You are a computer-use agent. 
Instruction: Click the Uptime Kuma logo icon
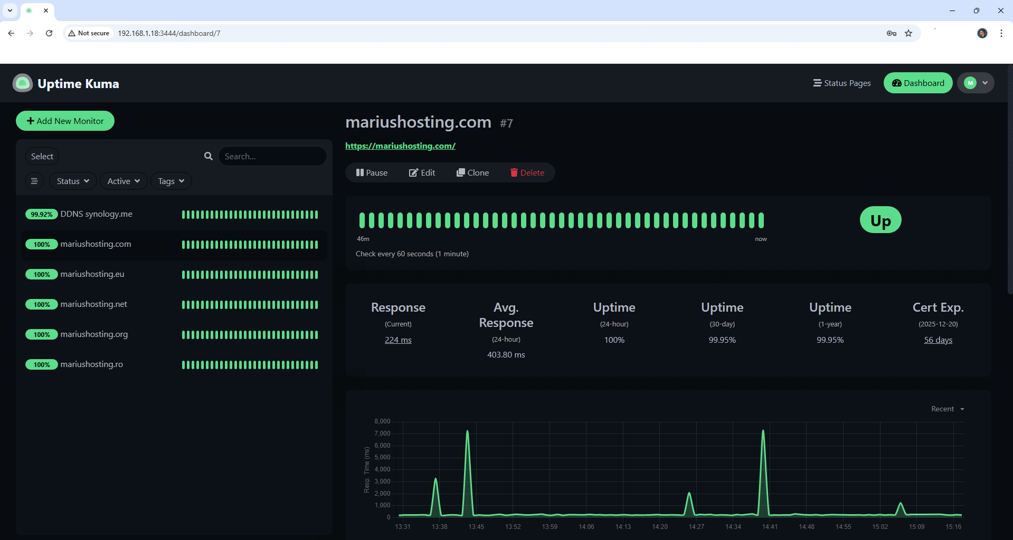[x=22, y=83]
